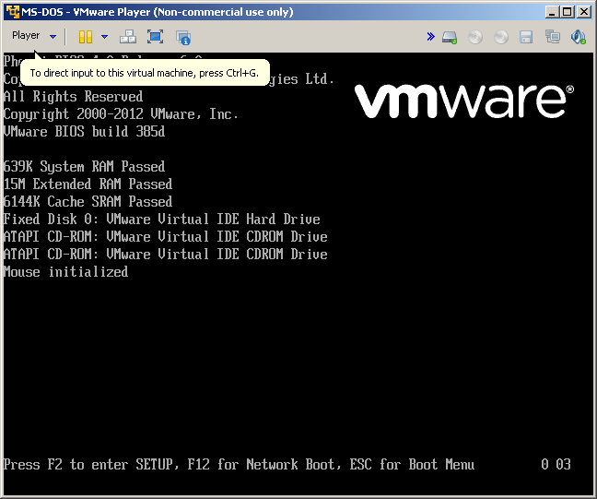Click the blue double-chevron device expander
Screen dimensions: 597x499
tap(430, 37)
